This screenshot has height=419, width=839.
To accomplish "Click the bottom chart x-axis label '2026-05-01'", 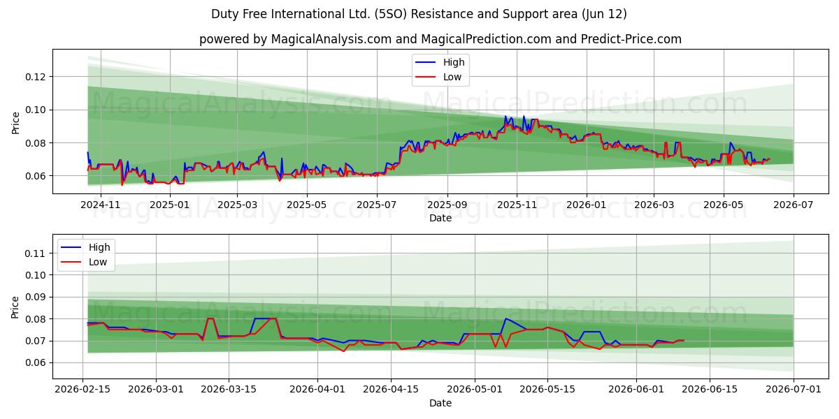I will point(474,390).
